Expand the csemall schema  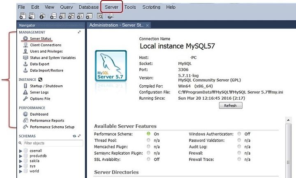tap(21, 151)
